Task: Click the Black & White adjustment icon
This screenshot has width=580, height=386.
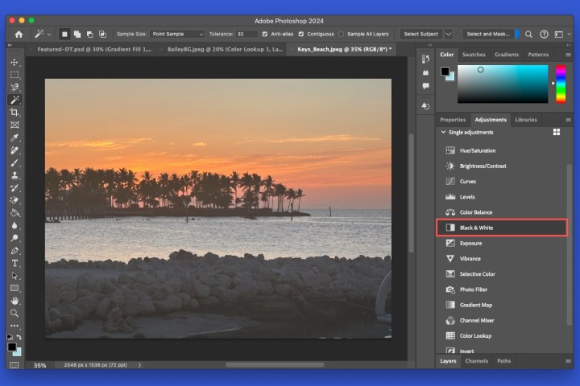Action: point(451,228)
